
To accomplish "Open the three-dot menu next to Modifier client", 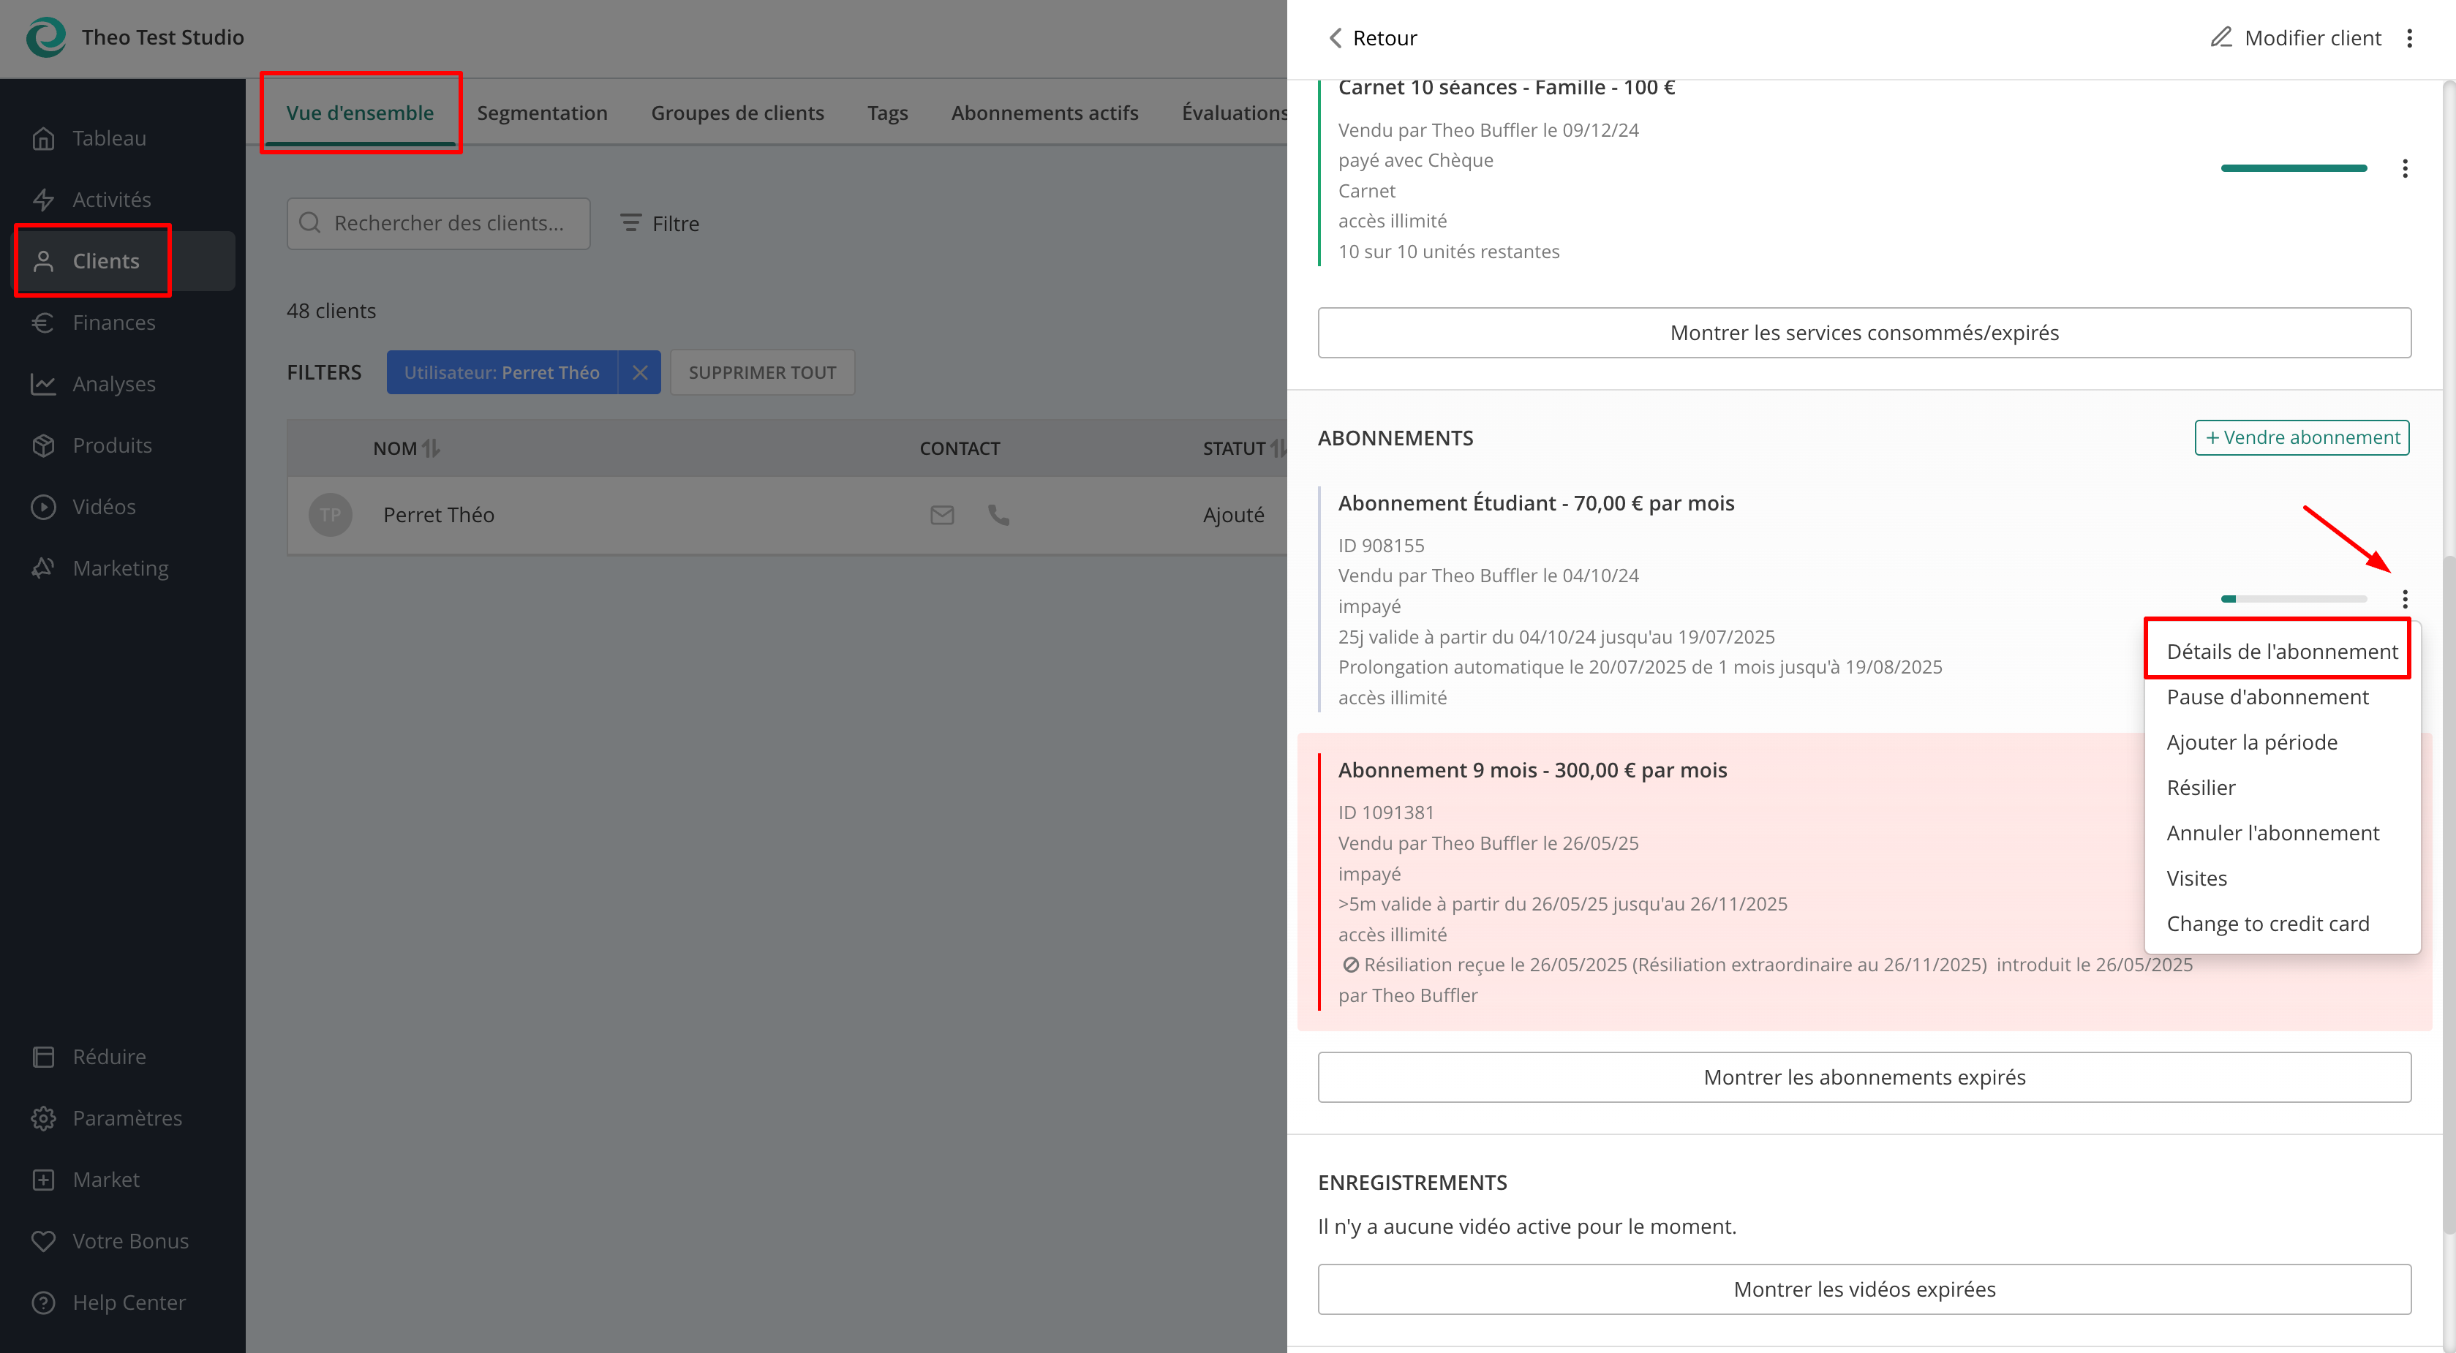I will (2409, 38).
